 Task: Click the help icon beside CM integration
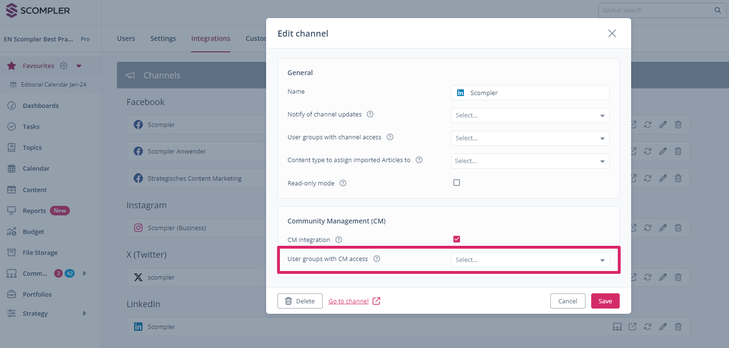339,240
